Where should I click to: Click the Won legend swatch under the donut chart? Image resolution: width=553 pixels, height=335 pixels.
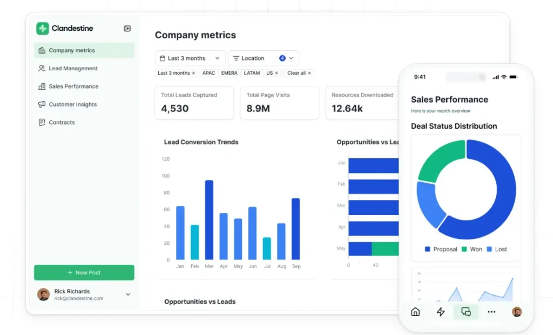click(x=465, y=249)
